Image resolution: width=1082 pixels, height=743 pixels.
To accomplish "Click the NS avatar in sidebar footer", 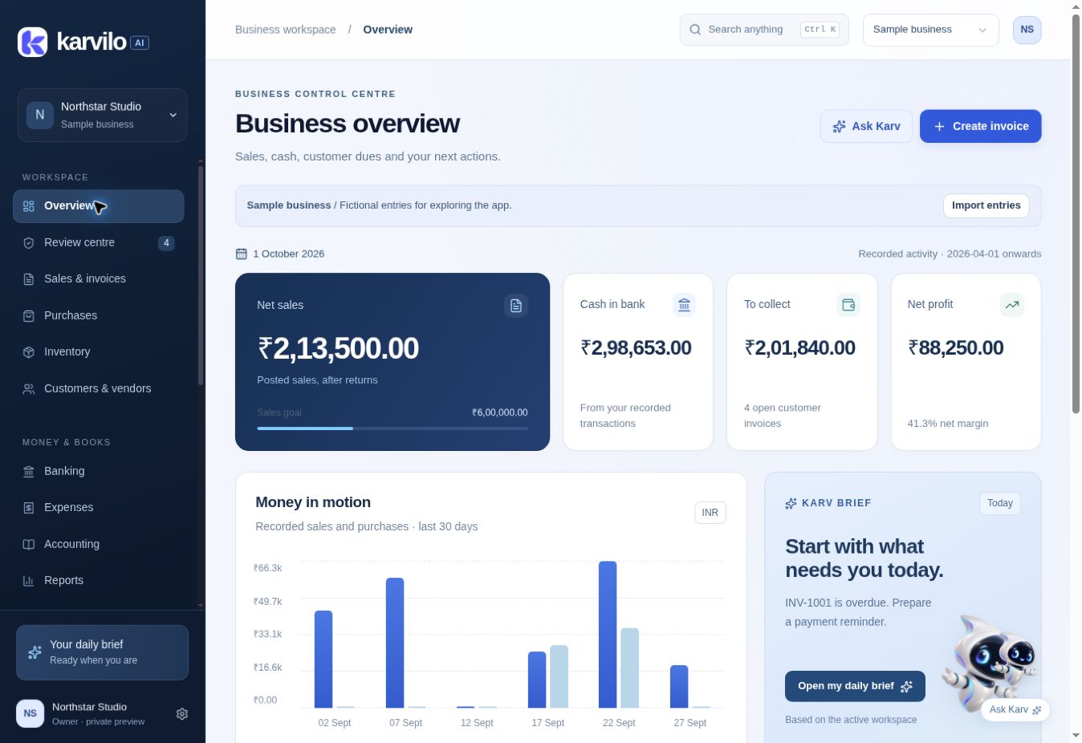I will pos(31,713).
